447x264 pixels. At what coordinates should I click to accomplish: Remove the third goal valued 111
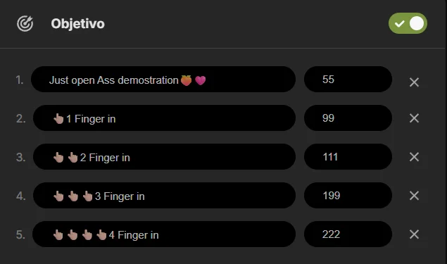click(x=414, y=157)
